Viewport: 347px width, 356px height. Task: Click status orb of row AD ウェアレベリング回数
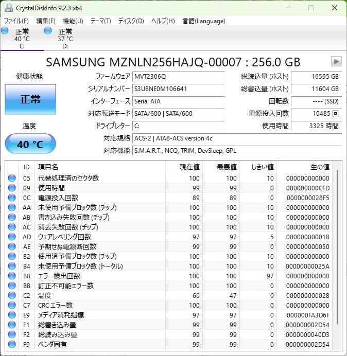click(12, 237)
